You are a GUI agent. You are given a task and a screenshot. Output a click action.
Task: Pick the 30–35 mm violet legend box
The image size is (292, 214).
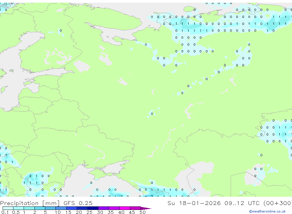pyautogui.click(x=104, y=208)
